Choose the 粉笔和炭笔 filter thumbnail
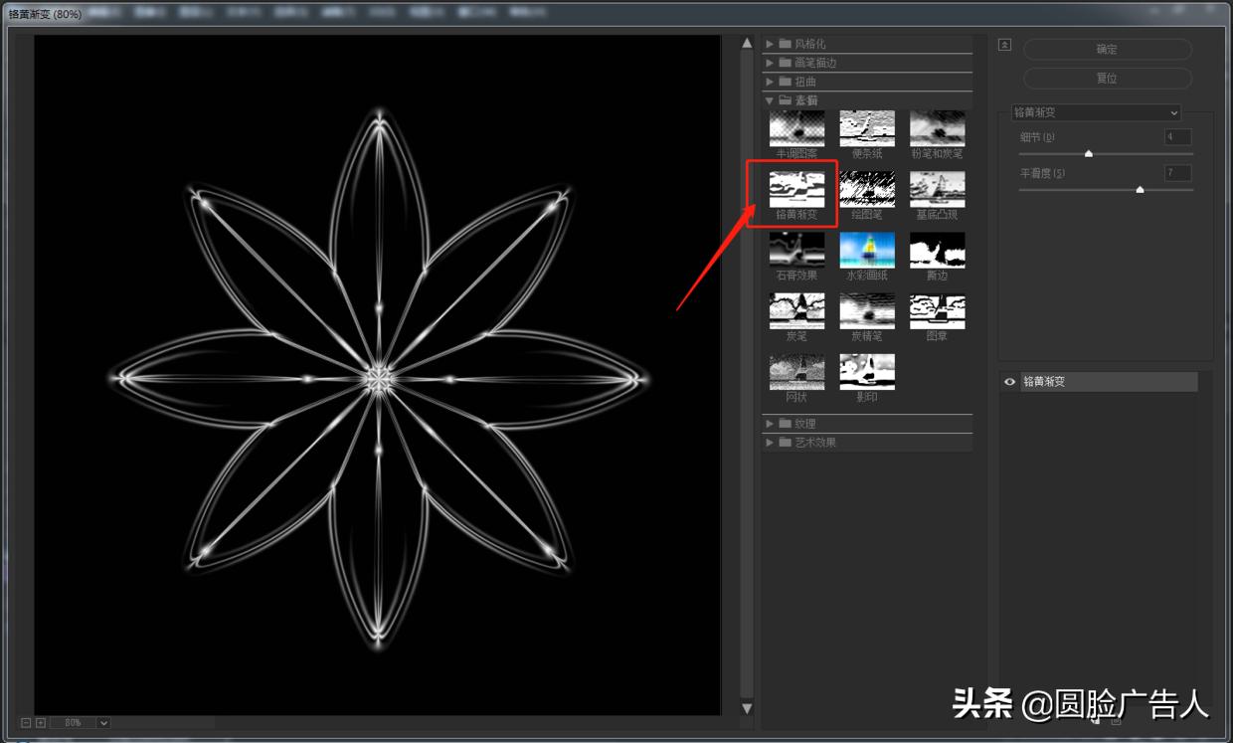The width and height of the screenshot is (1233, 743). tap(938, 128)
